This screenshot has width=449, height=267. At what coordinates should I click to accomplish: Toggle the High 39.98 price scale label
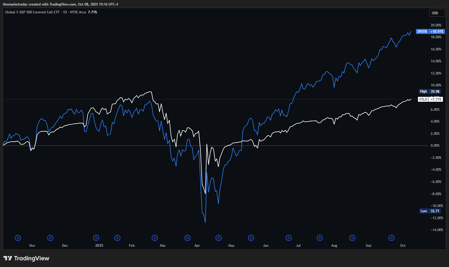[430, 91]
